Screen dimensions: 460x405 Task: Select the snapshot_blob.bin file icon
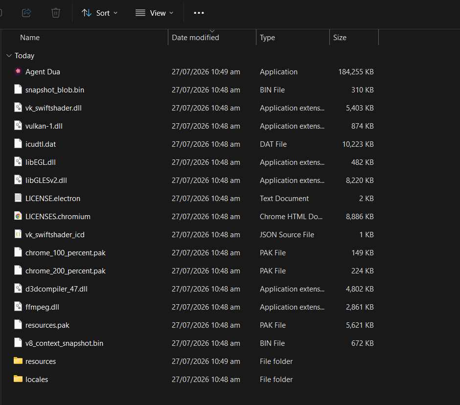click(x=18, y=90)
